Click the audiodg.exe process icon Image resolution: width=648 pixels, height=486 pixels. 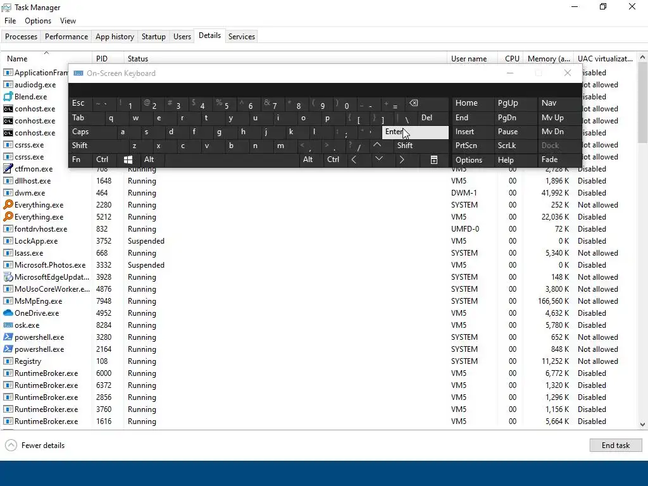tap(8, 85)
